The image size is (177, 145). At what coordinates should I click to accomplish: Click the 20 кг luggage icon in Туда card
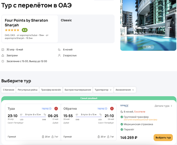click(43, 137)
